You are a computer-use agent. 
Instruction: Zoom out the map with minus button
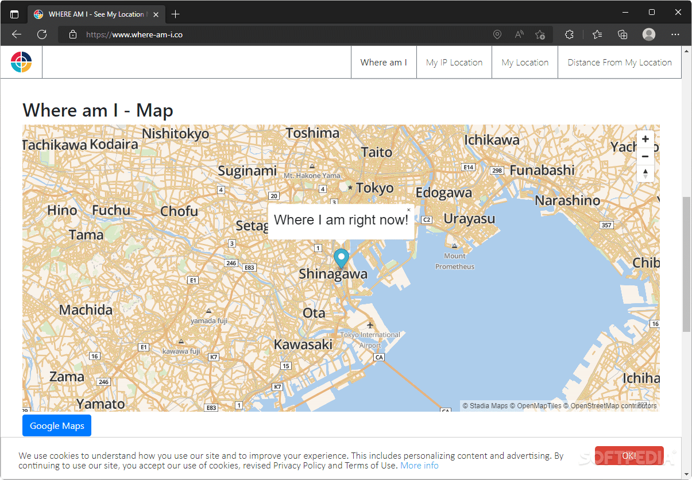point(645,156)
